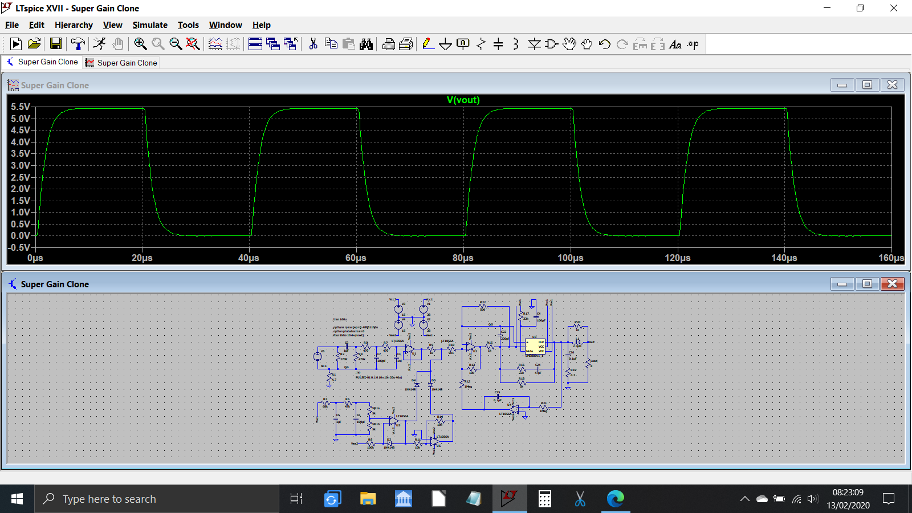Place a ground symbol
Image resolution: width=912 pixels, height=513 pixels.
point(446,44)
